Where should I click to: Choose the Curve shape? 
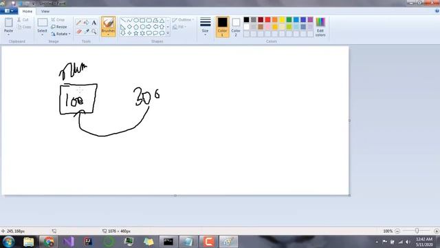pos(129,21)
